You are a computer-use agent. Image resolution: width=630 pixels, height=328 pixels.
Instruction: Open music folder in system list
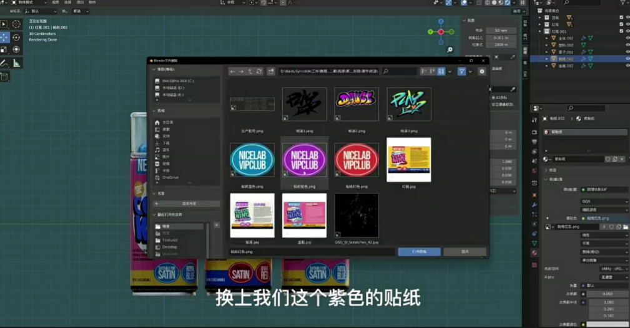point(187,150)
